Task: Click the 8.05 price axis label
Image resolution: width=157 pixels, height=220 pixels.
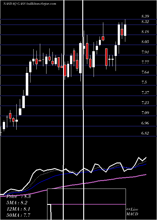Action: pos(145,42)
